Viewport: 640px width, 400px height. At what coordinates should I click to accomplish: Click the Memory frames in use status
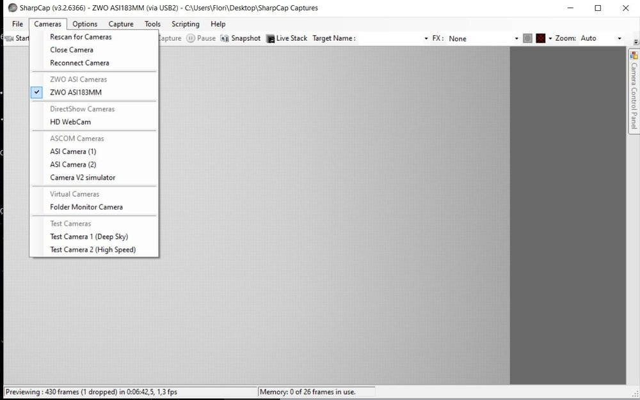[308, 392]
